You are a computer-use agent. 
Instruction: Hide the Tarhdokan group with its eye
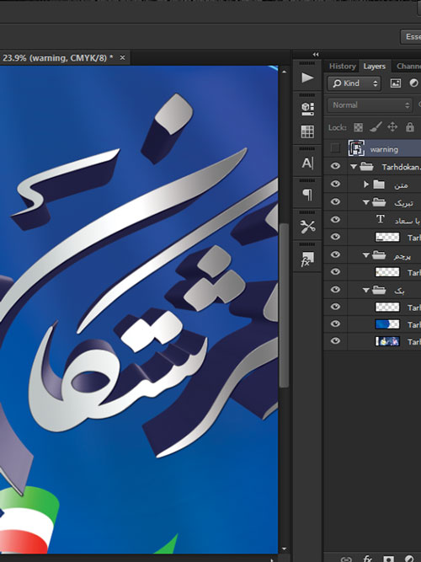pyautogui.click(x=335, y=166)
